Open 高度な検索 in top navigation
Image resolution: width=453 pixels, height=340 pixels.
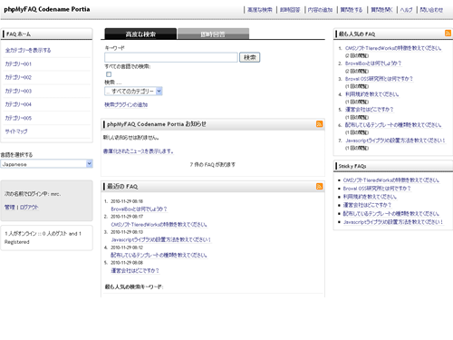[x=260, y=10]
